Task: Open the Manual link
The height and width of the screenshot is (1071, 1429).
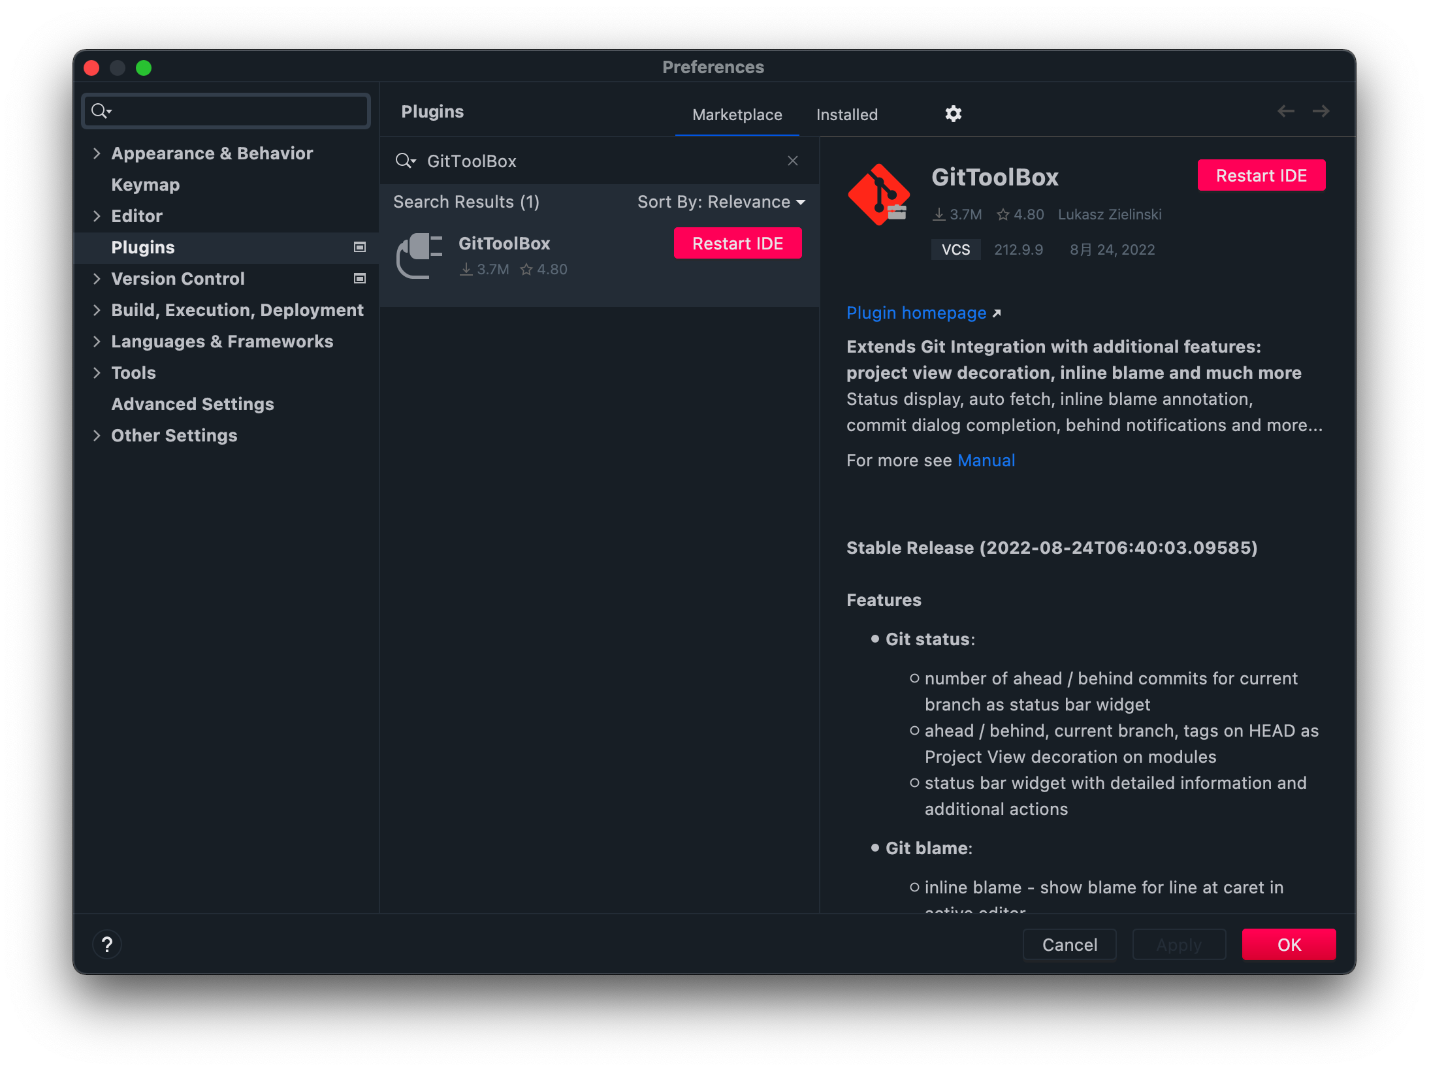Action: (986, 460)
